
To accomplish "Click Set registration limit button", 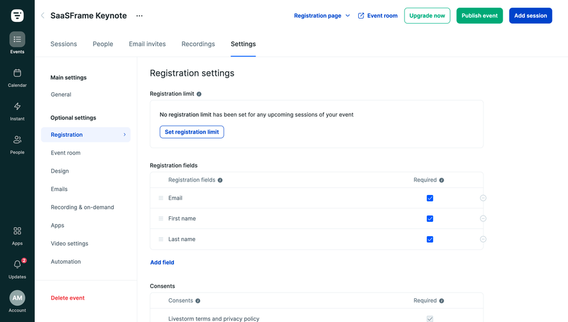I will (192, 132).
